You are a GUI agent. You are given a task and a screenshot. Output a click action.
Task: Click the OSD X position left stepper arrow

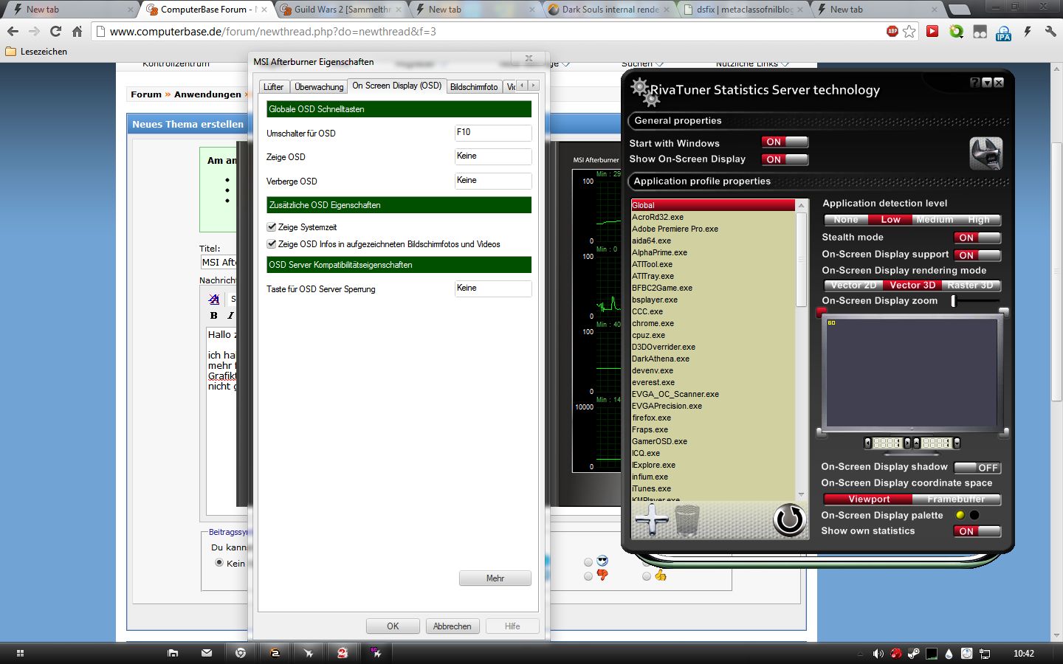tap(868, 443)
